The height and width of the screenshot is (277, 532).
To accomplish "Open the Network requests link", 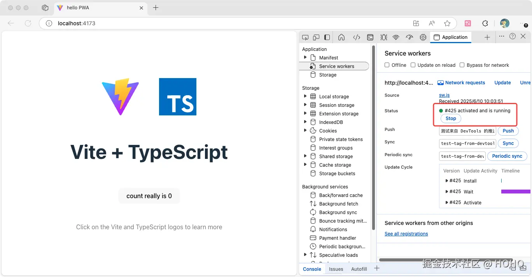I will [461, 82].
